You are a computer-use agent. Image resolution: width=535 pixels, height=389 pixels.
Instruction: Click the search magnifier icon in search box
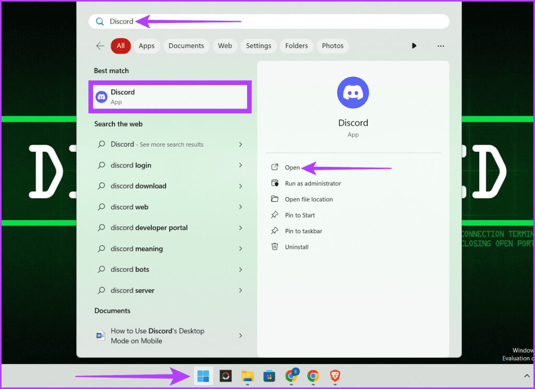pos(100,21)
